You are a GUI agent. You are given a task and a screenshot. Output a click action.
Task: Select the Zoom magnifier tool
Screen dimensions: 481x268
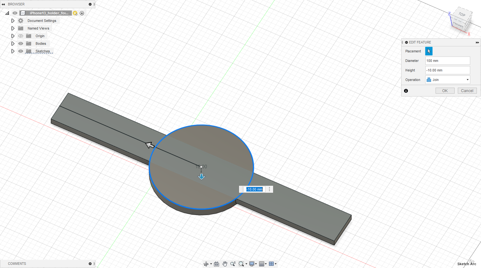(233, 264)
